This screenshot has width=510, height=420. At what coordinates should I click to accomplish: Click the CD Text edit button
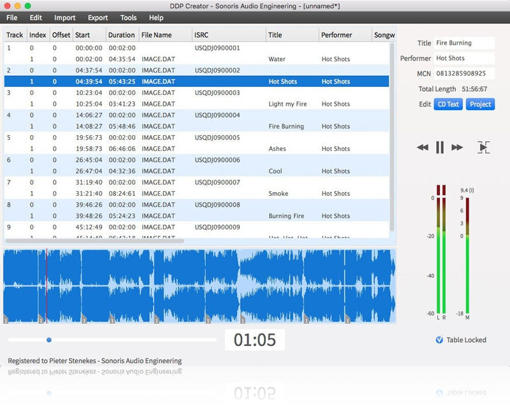click(448, 105)
